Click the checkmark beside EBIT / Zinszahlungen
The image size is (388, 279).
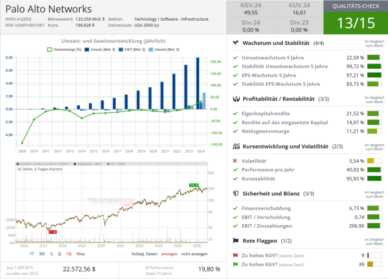click(235, 226)
